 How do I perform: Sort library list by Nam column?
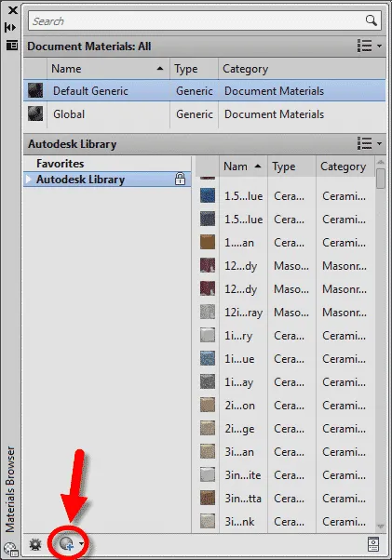click(243, 167)
